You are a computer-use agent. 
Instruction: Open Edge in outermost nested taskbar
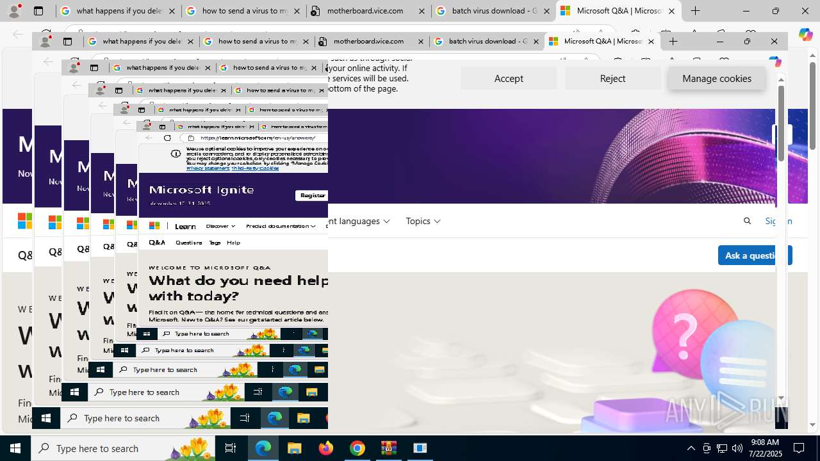point(275,418)
